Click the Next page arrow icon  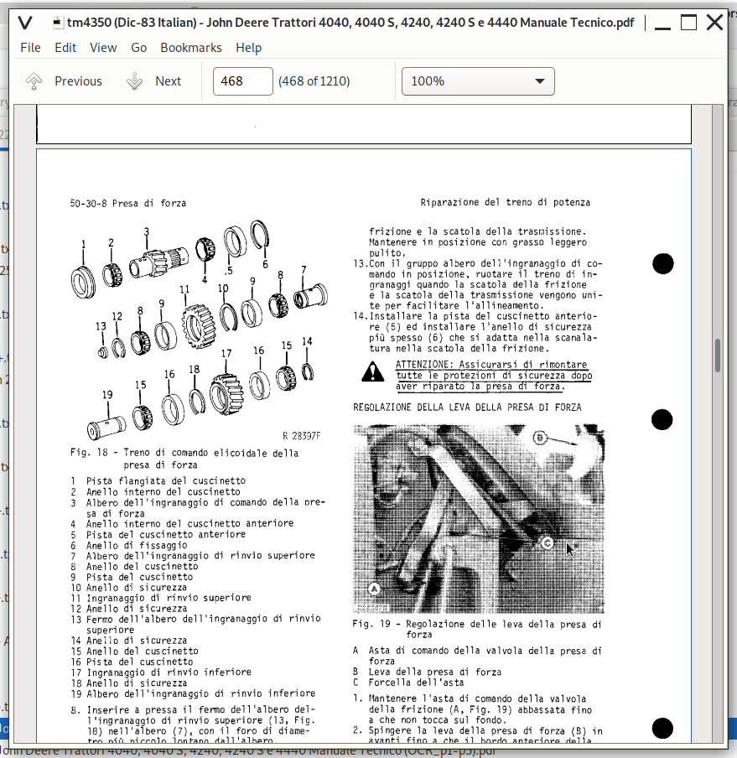(134, 81)
